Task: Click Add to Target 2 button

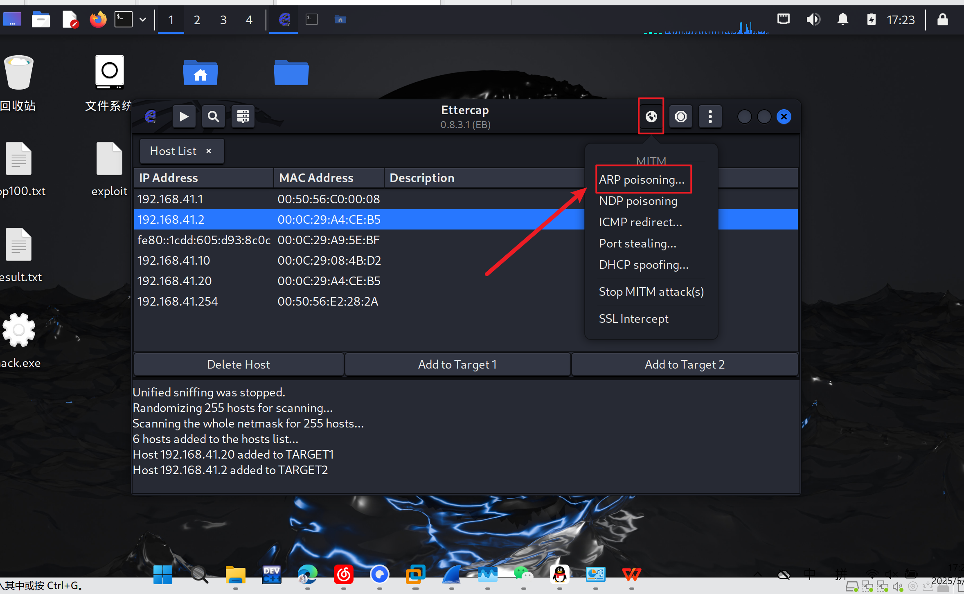Action: pyautogui.click(x=685, y=364)
